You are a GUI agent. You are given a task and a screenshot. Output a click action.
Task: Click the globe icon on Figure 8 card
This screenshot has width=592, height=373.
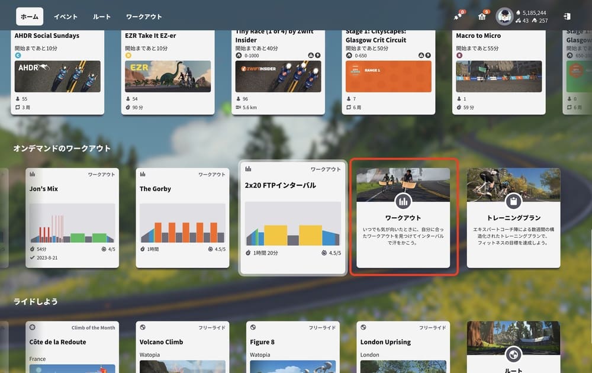[253, 327]
